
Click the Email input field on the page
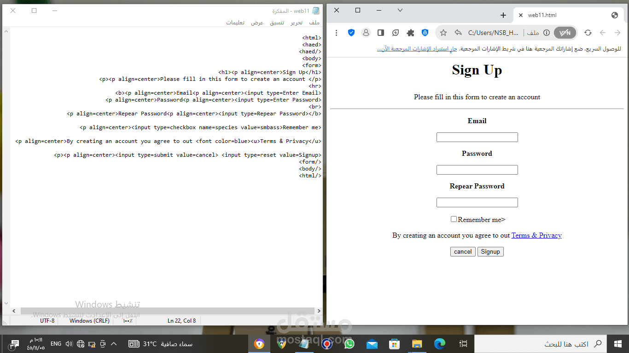477,137
